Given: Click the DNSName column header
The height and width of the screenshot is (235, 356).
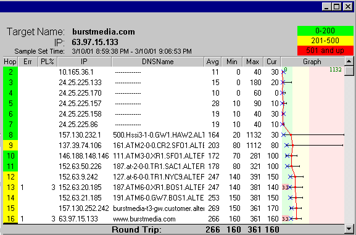Looking at the screenshot, I should tap(158, 62).
